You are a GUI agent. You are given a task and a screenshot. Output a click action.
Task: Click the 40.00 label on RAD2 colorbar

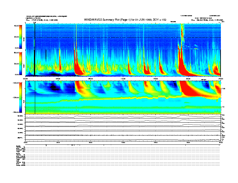click(x=17, y=26)
